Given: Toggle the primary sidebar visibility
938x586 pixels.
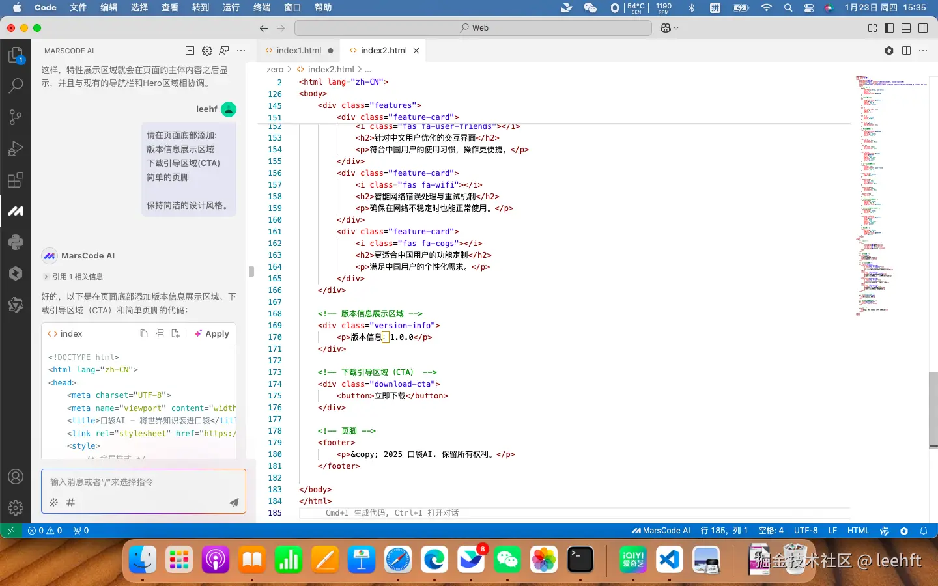Looking at the screenshot, I should click(x=889, y=28).
